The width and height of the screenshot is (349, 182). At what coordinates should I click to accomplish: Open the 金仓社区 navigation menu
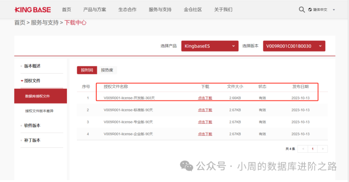[193, 10]
